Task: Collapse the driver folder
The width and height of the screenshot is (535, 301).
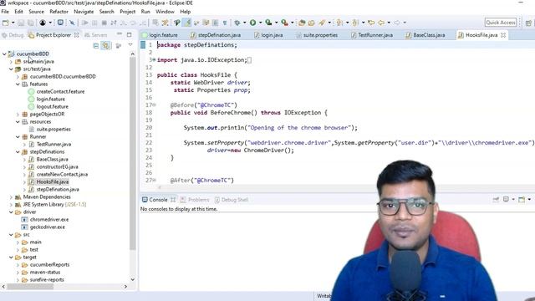Action: 11,212
